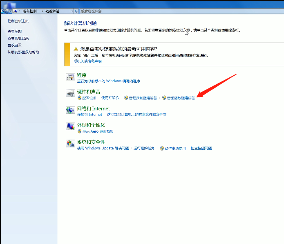Select the 疑难解答 breadcrumb in address bar
284x244 pixels.
[51, 11]
